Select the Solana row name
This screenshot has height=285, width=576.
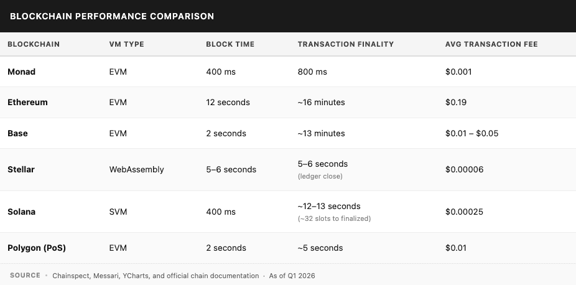pyautogui.click(x=22, y=212)
